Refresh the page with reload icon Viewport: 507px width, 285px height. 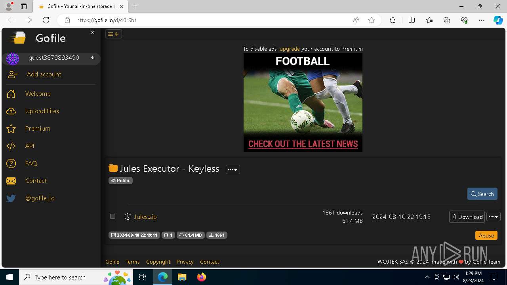(46, 20)
